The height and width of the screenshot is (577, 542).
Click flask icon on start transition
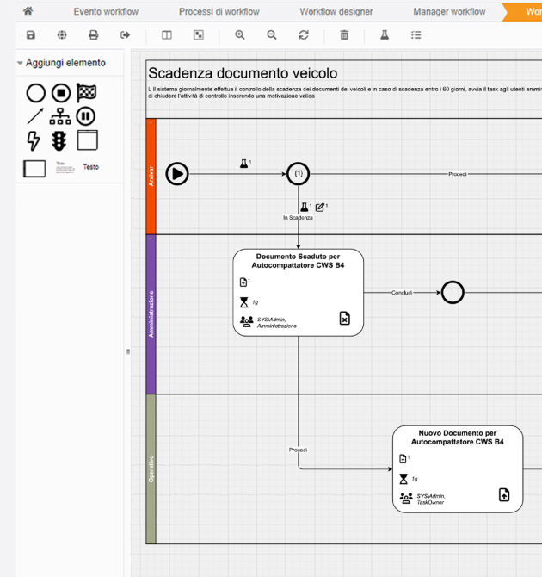tap(243, 164)
